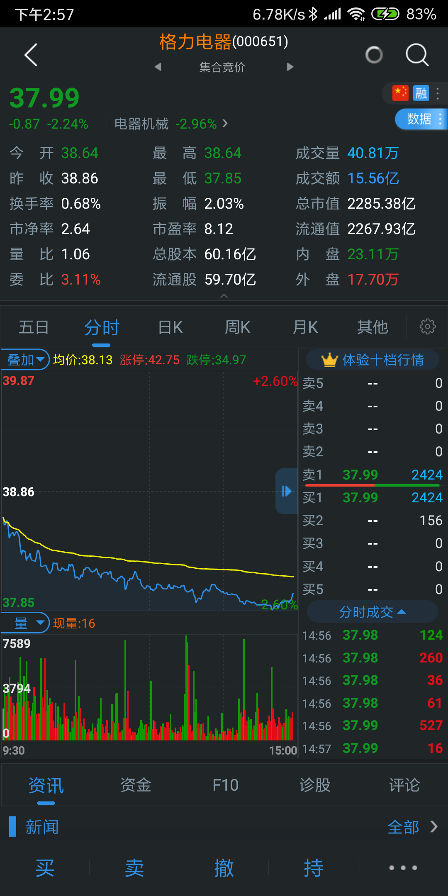The height and width of the screenshot is (896, 448).
Task: Select 买1 price 37.99 row
Action: click(x=373, y=497)
